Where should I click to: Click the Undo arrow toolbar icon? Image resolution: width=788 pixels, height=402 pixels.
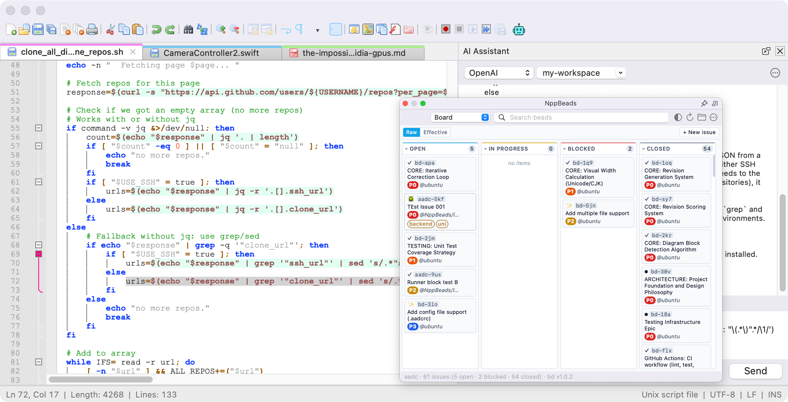(x=156, y=29)
